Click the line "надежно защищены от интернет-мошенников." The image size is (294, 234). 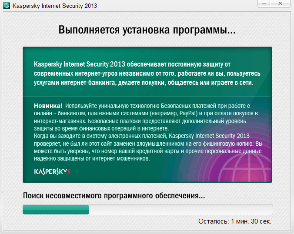point(92,158)
